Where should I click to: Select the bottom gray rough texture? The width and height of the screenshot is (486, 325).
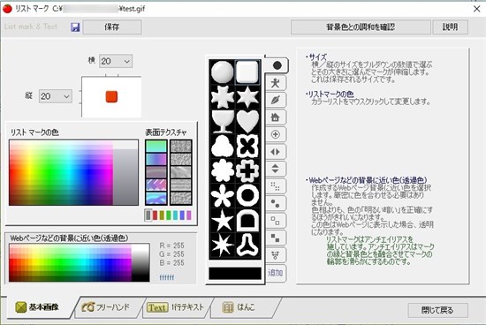[181, 199]
